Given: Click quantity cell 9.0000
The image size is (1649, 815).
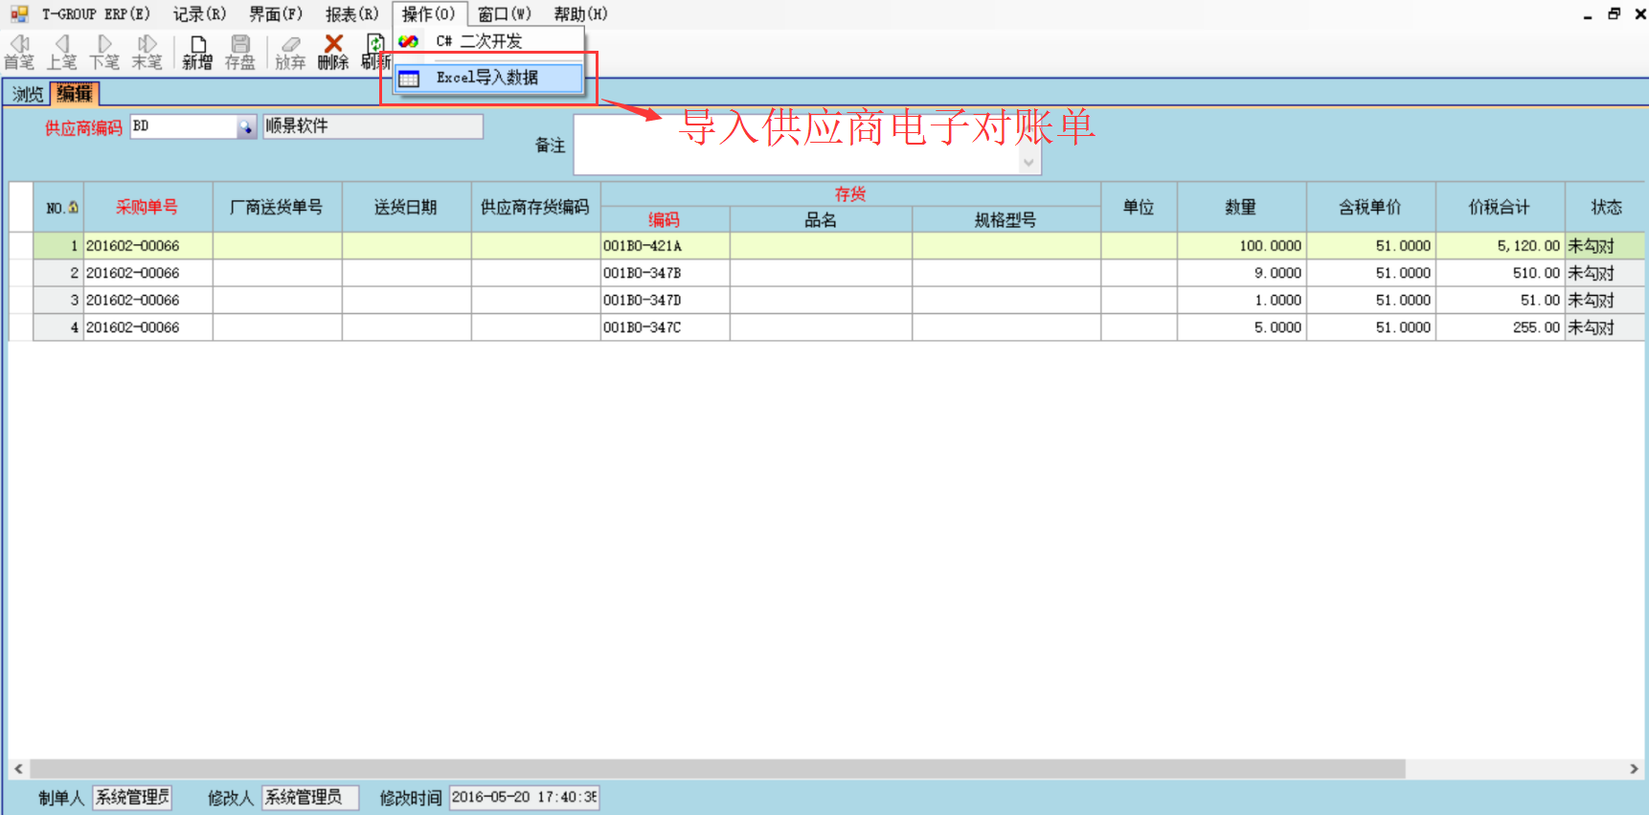Looking at the screenshot, I should click(1241, 273).
